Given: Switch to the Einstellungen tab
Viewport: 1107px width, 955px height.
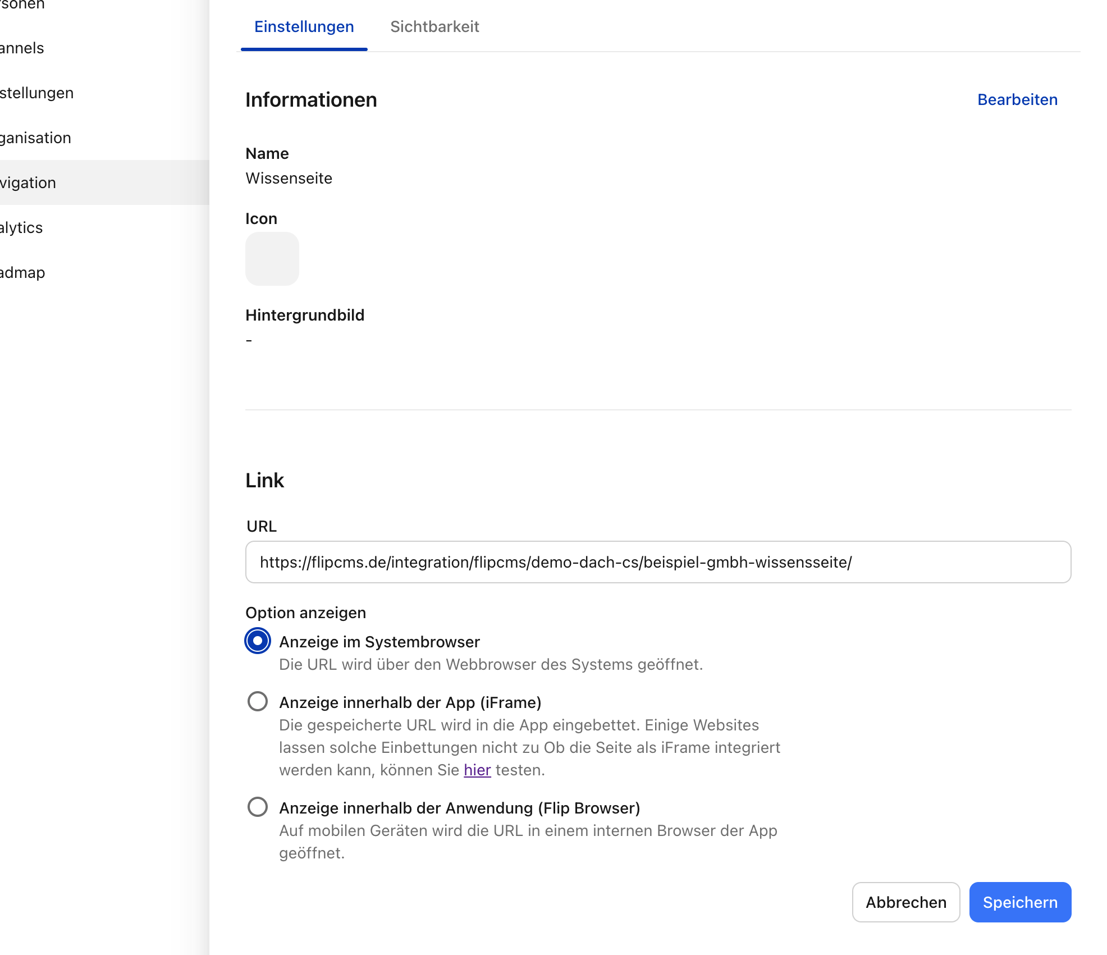Looking at the screenshot, I should (304, 27).
